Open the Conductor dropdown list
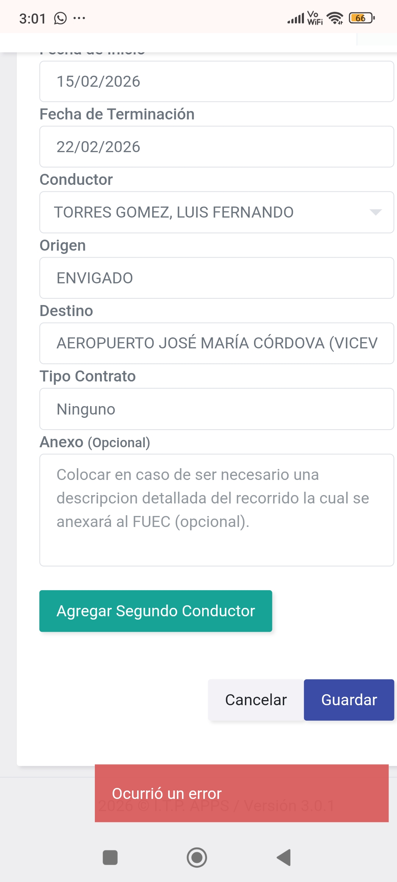Viewport: 397px width, 882px height. pyautogui.click(x=210, y=212)
